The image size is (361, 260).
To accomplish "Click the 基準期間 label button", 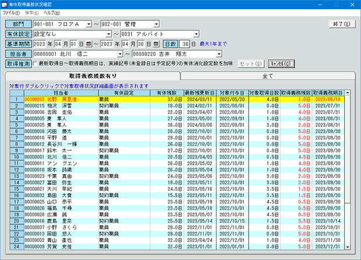I will coord(19,44).
